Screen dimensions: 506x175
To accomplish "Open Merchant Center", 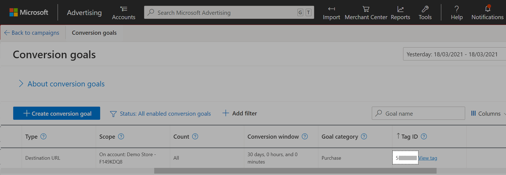I will tap(366, 13).
